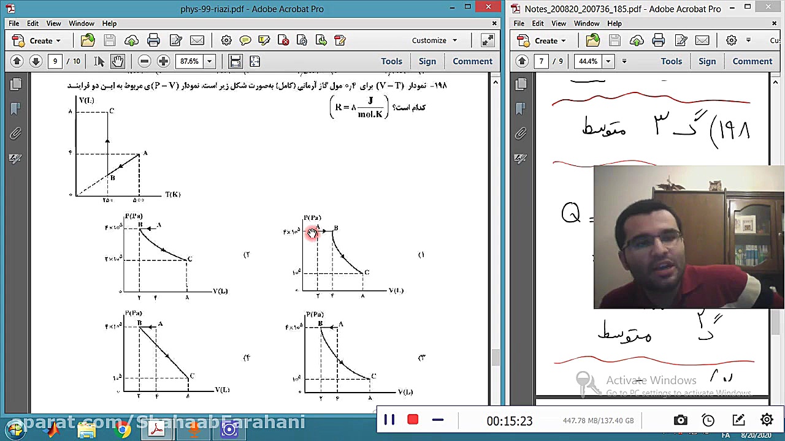Viewport: 785px width, 441px height.
Task: Stop the screen recording
Action: click(412, 420)
